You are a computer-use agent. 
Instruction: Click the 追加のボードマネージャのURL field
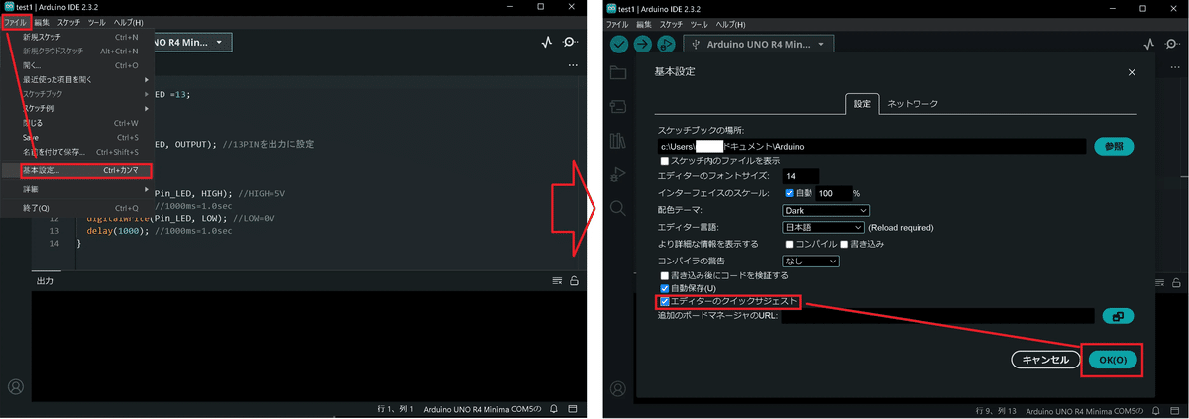pyautogui.click(x=938, y=316)
